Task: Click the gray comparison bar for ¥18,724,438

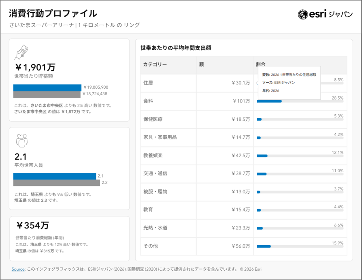Action: coord(47,94)
